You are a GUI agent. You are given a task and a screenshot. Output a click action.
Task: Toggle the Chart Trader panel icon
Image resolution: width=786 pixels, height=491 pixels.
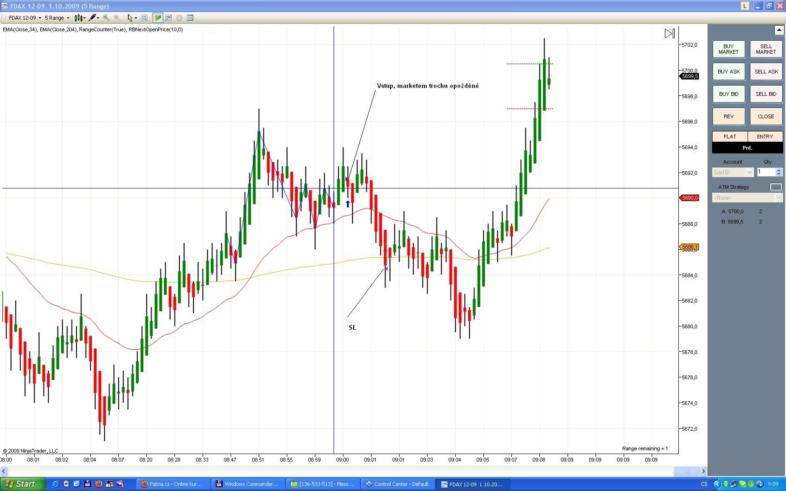click(158, 18)
